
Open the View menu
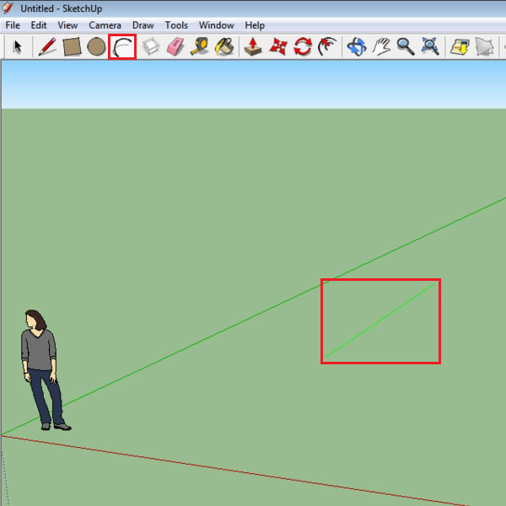pyautogui.click(x=67, y=25)
